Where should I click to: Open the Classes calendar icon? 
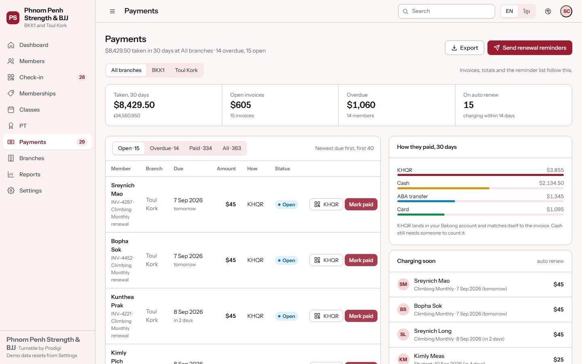coord(11,110)
